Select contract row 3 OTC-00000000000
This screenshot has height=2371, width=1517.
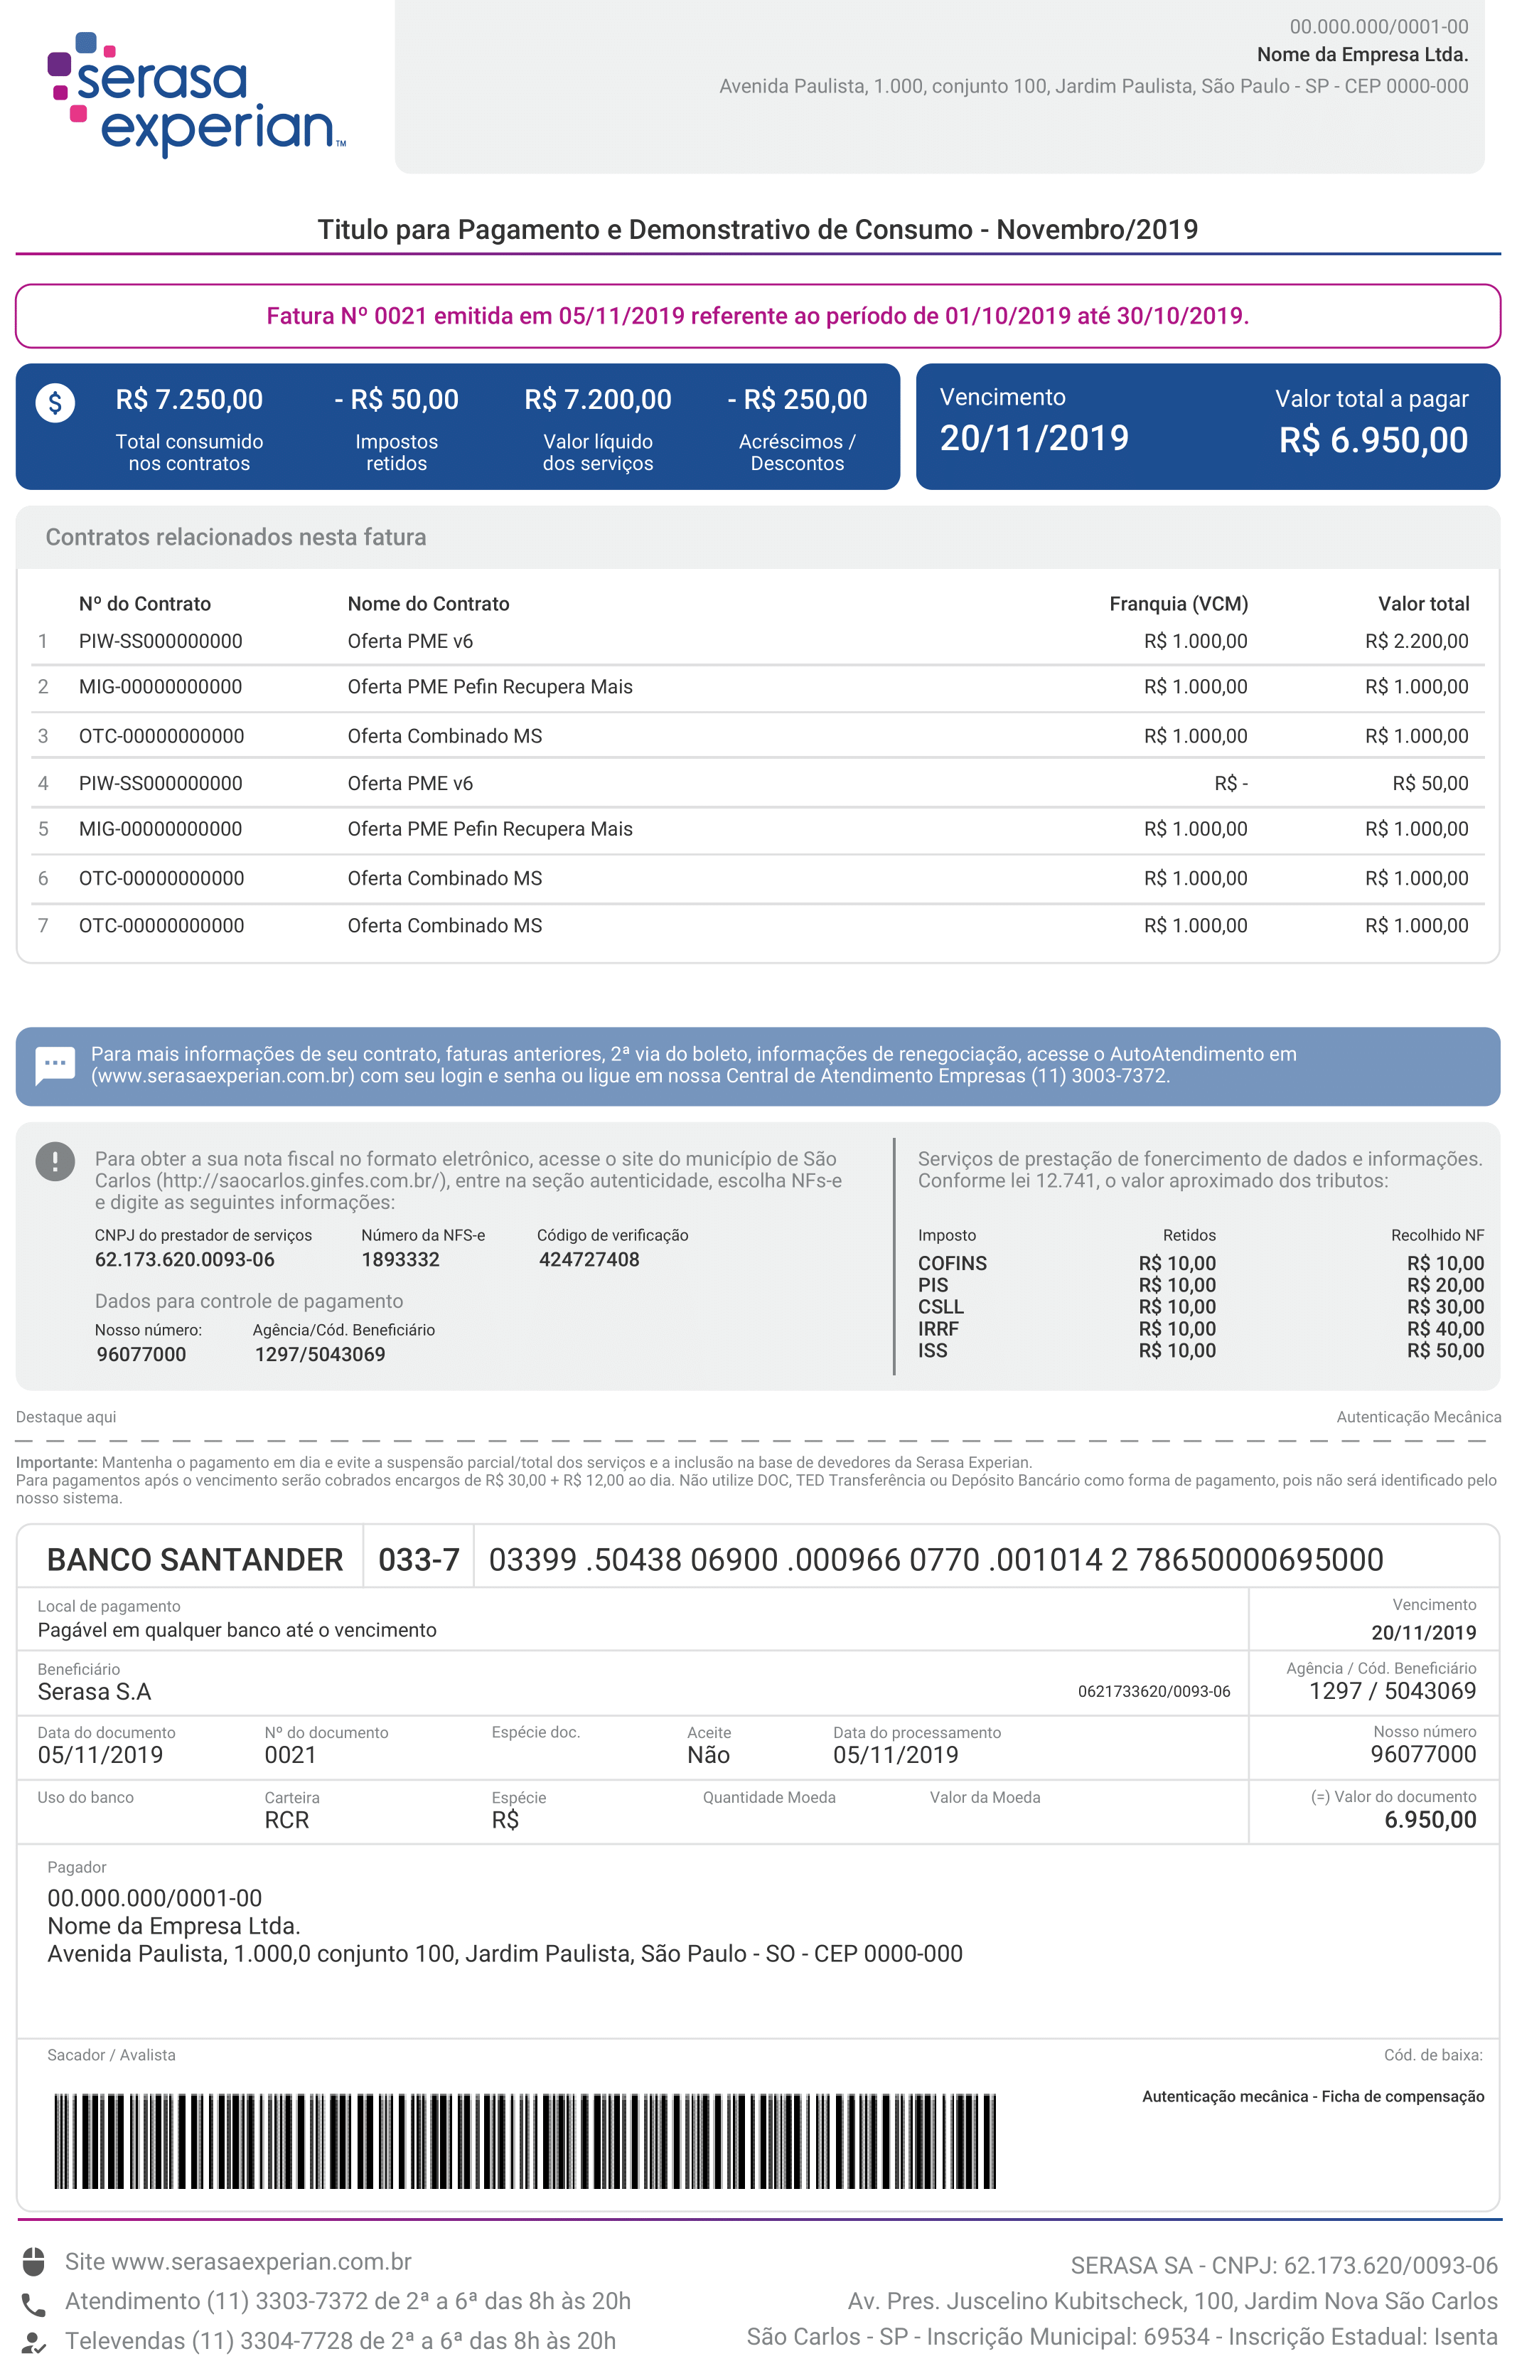pos(758,736)
